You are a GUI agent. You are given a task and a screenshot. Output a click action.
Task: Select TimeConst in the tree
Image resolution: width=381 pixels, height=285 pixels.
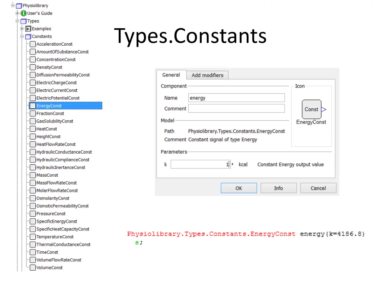pyautogui.click(x=47, y=252)
